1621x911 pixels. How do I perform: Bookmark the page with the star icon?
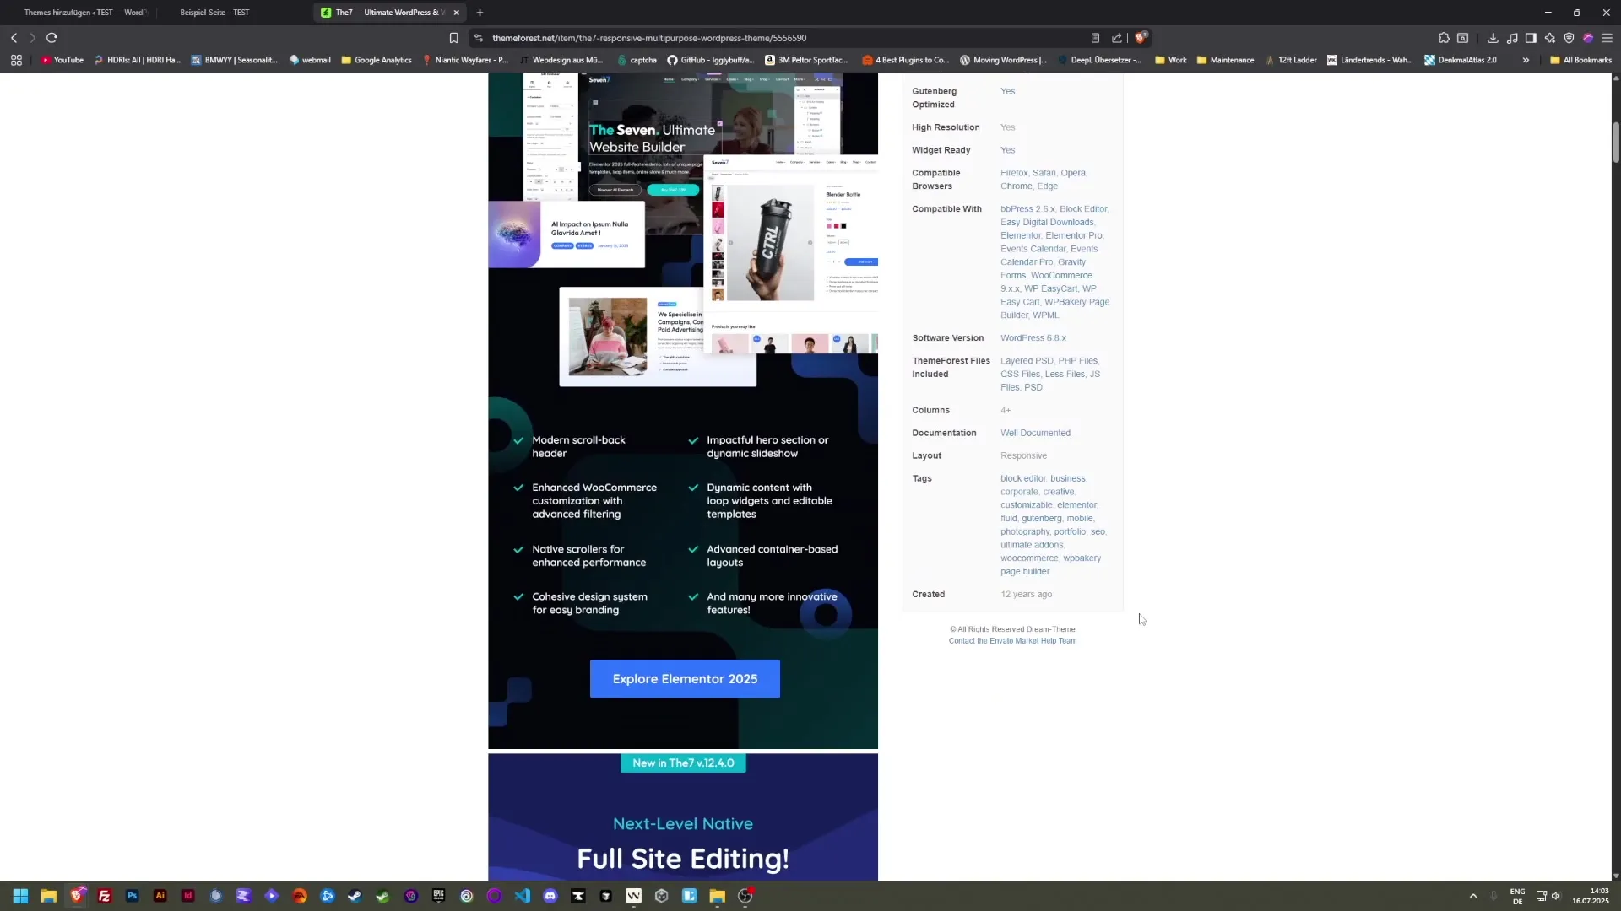click(x=453, y=38)
